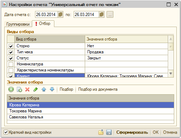Select the Токорева Марина value row

pyautogui.click(x=90, y=111)
